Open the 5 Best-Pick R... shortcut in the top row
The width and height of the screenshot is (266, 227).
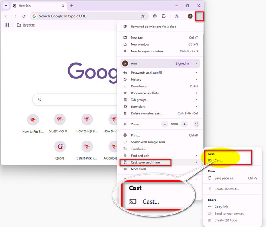coord(59,123)
